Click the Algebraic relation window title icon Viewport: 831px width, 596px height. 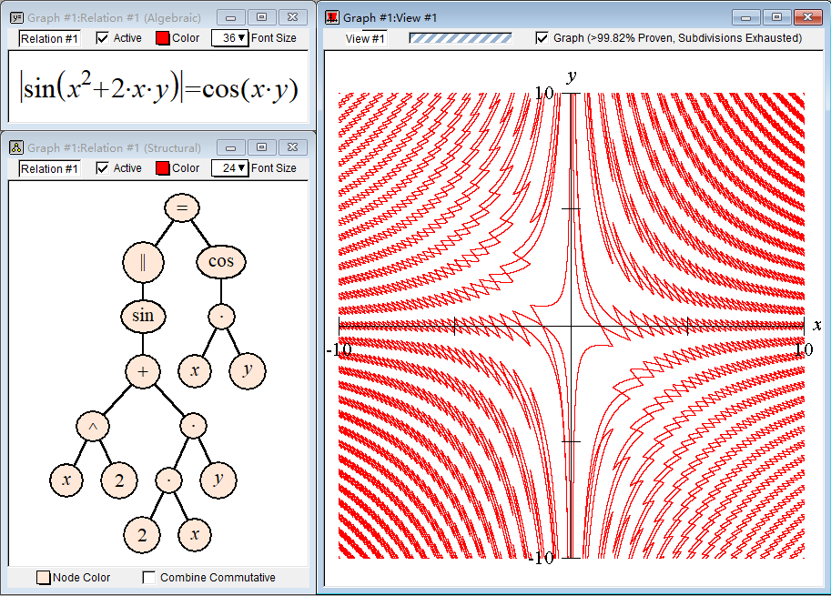[16, 17]
